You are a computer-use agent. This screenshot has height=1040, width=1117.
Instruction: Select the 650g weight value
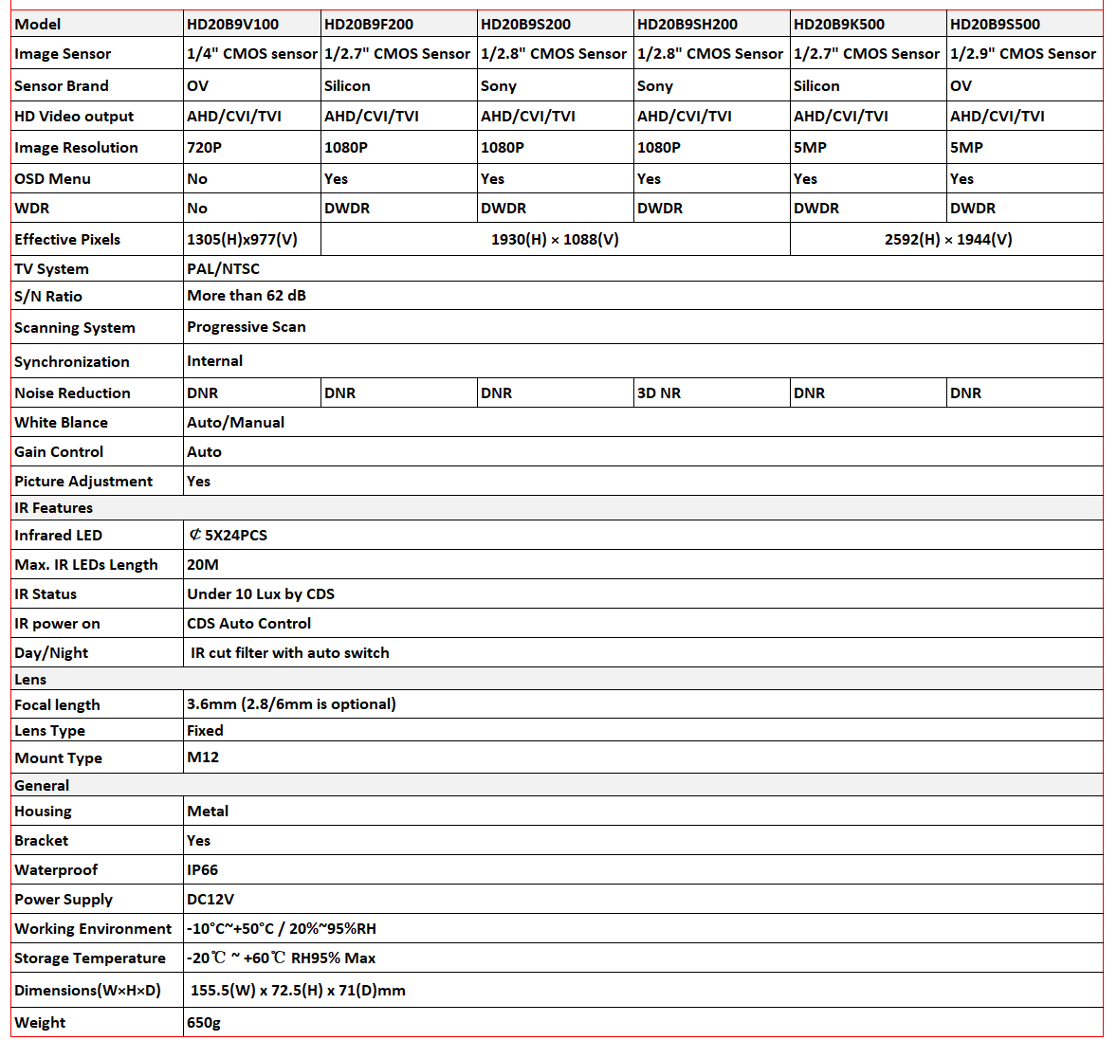(204, 1023)
